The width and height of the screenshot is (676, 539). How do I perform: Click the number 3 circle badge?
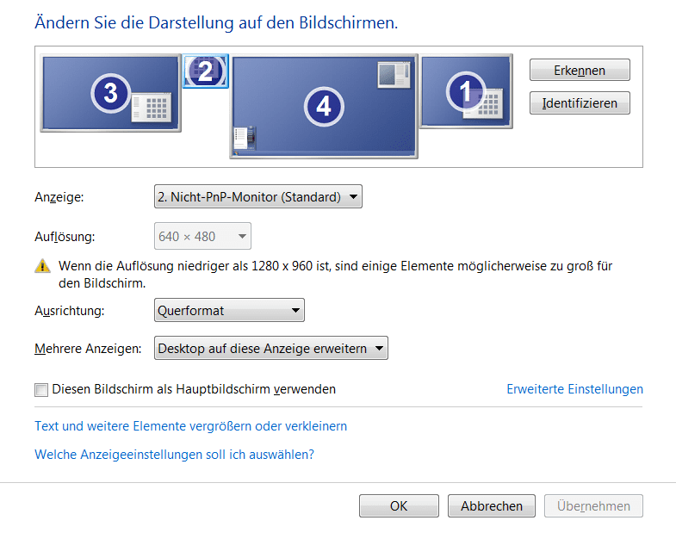click(x=111, y=93)
